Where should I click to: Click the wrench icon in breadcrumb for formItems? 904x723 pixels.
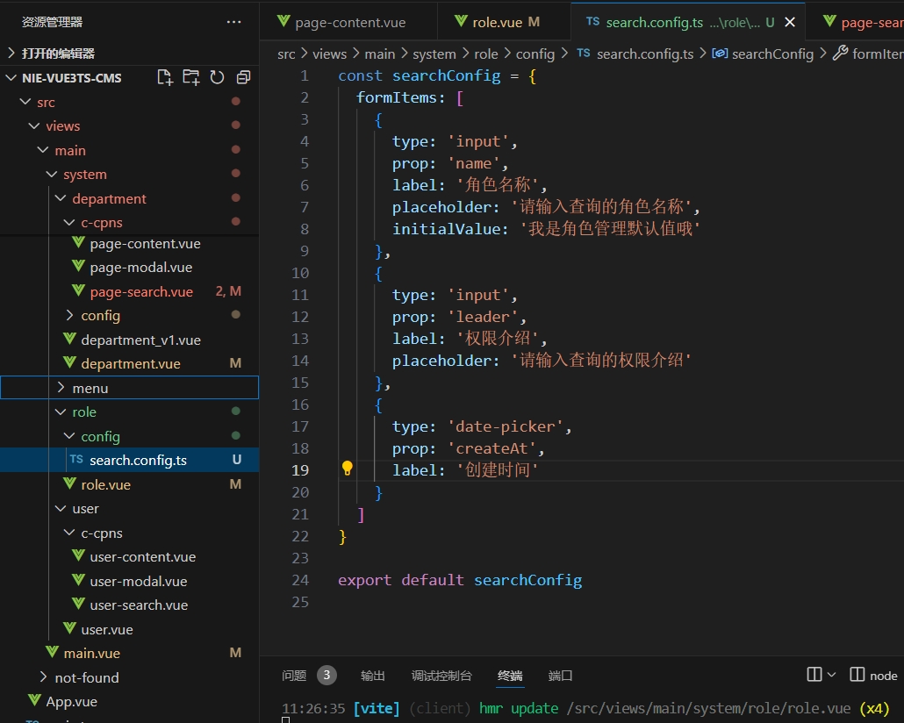841,53
